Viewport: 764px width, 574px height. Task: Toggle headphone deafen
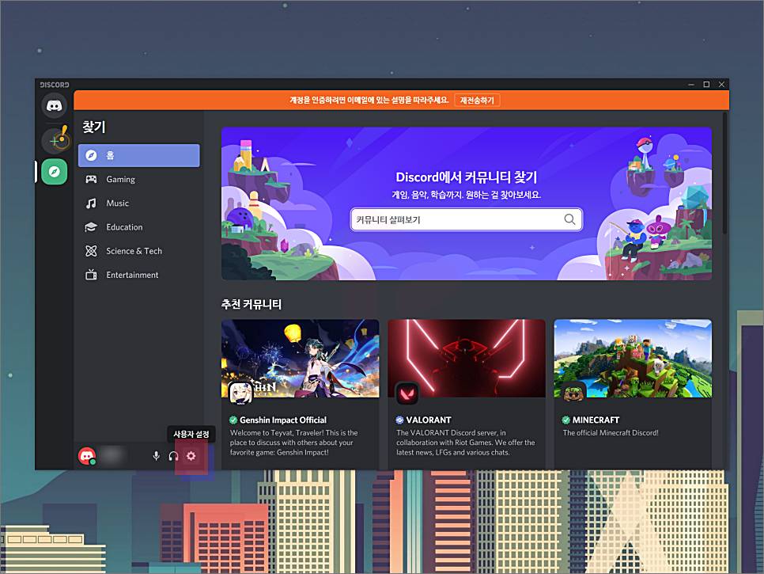pos(173,456)
